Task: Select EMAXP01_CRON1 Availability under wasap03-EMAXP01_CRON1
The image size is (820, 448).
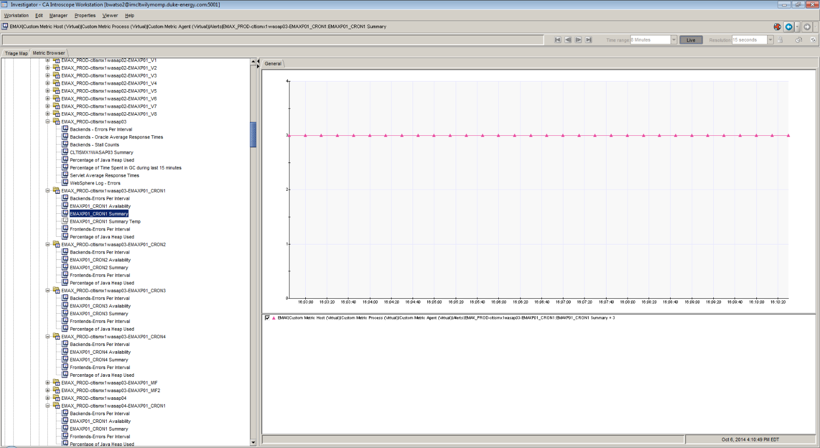Action: coord(100,206)
